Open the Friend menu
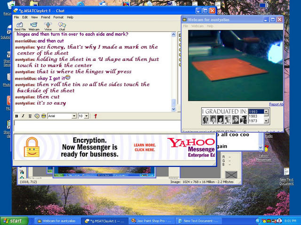301x225 pixels. [x=46, y=17]
